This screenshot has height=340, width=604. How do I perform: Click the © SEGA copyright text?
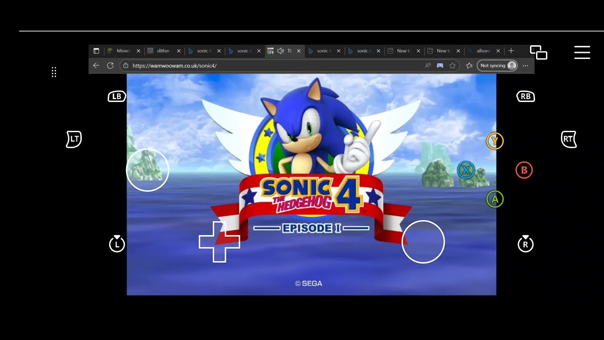[309, 283]
